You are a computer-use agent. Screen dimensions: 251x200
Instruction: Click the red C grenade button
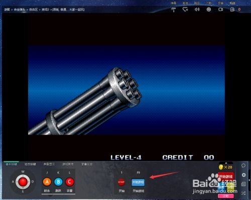tap(70, 182)
